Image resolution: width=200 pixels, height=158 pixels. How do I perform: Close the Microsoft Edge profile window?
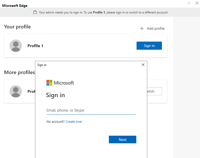click(x=197, y=3)
